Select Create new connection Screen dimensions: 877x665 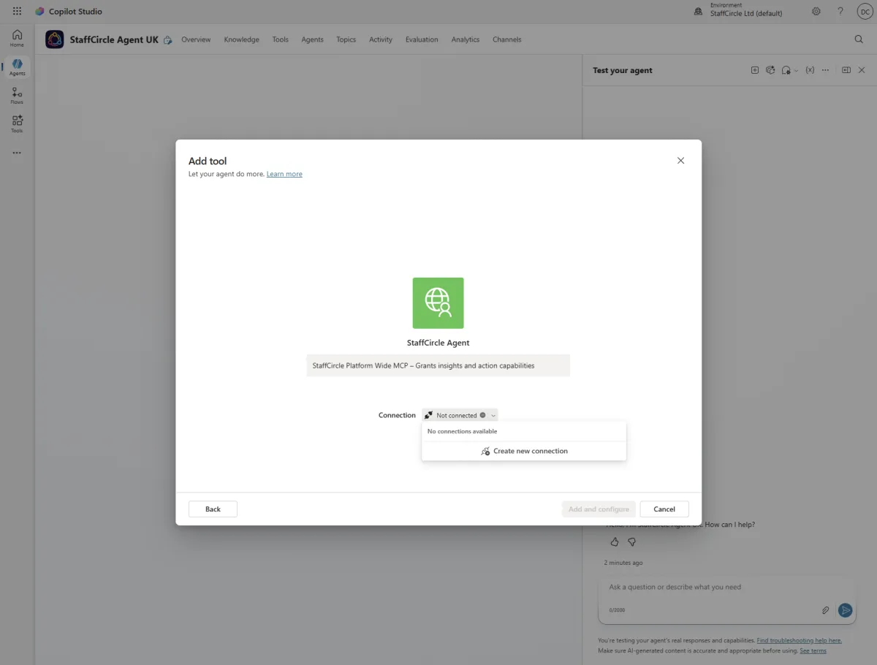[524, 451]
